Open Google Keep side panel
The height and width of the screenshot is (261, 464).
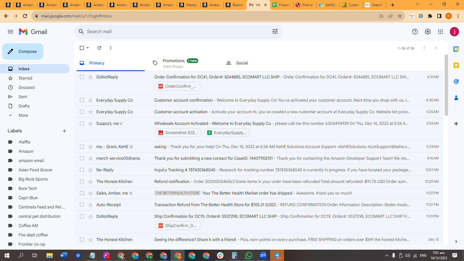pos(456,65)
